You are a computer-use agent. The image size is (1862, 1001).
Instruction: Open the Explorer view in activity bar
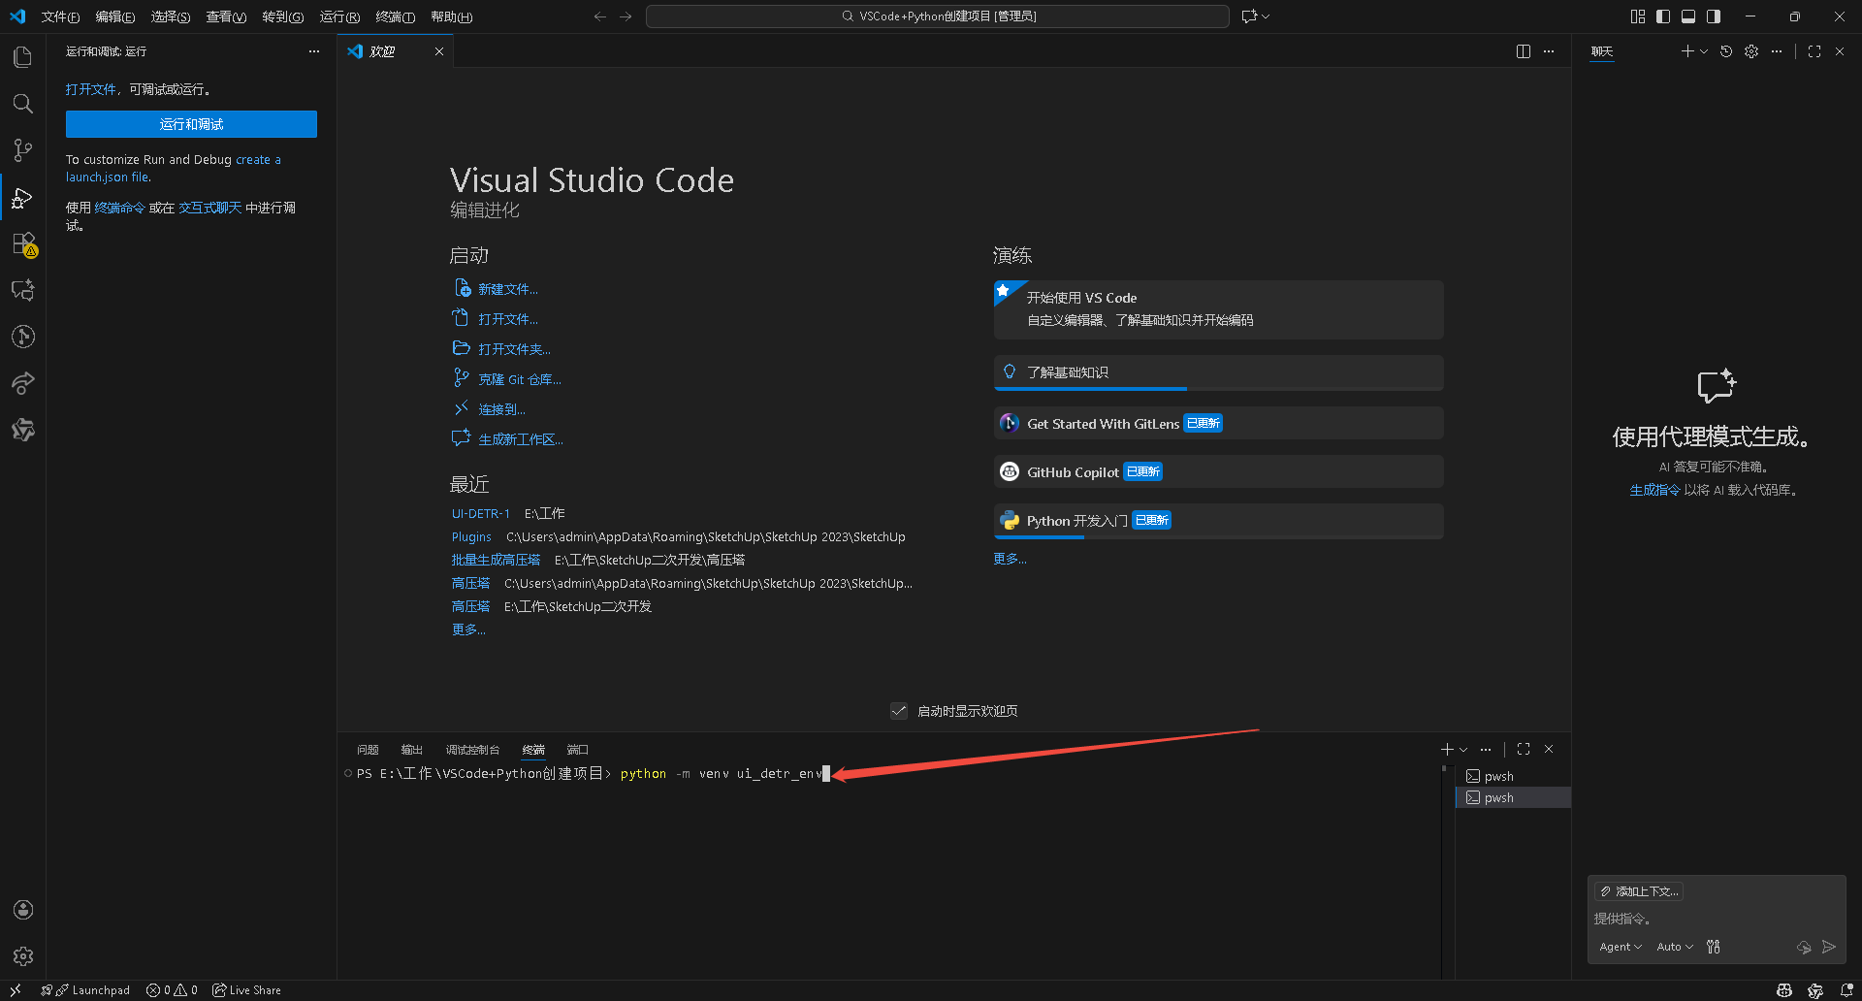[x=23, y=57]
